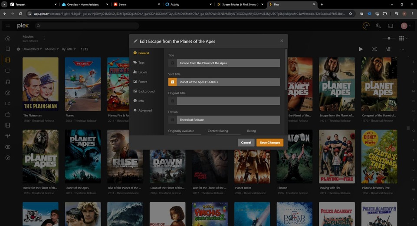Click the empty Original Title field
Image resolution: width=417 pixels, height=226 pixels.
point(228,101)
